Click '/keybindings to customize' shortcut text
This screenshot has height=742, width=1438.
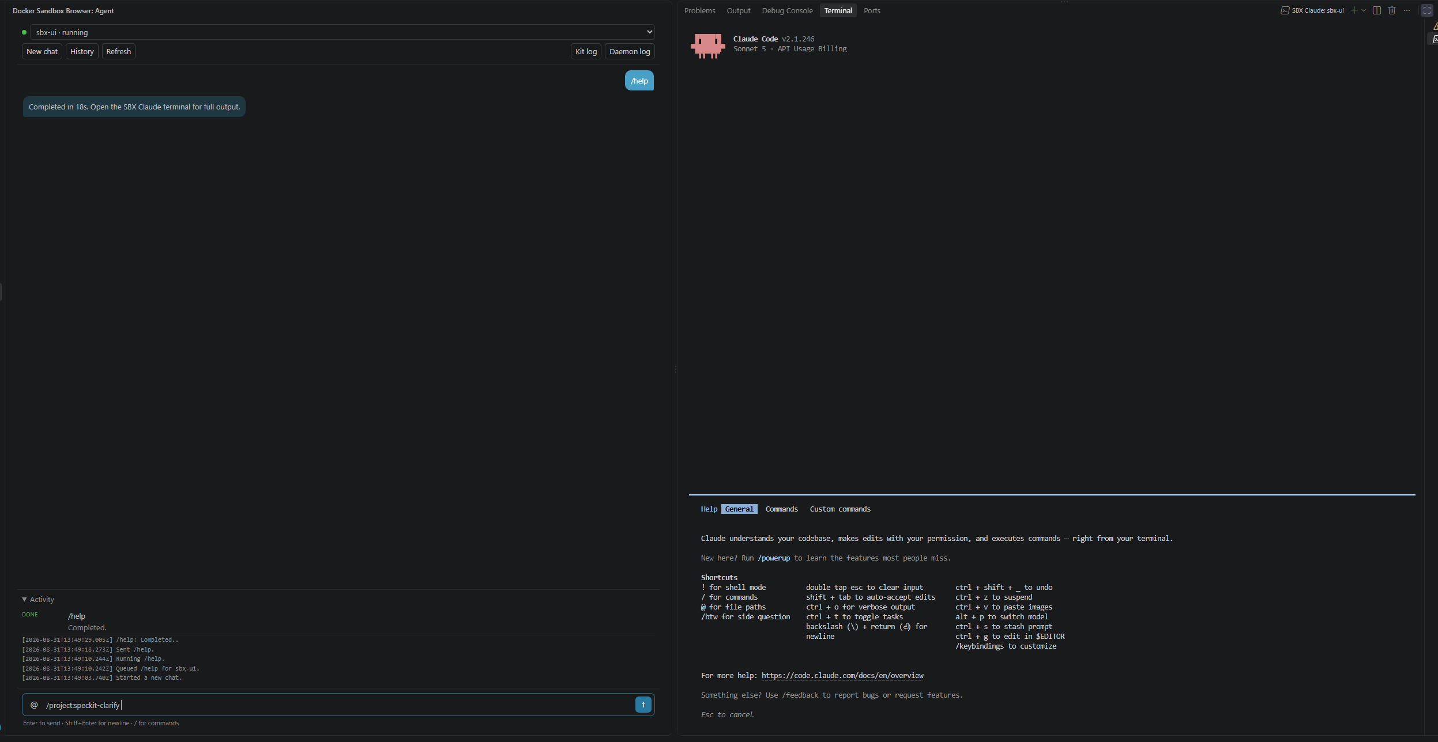(x=1006, y=646)
